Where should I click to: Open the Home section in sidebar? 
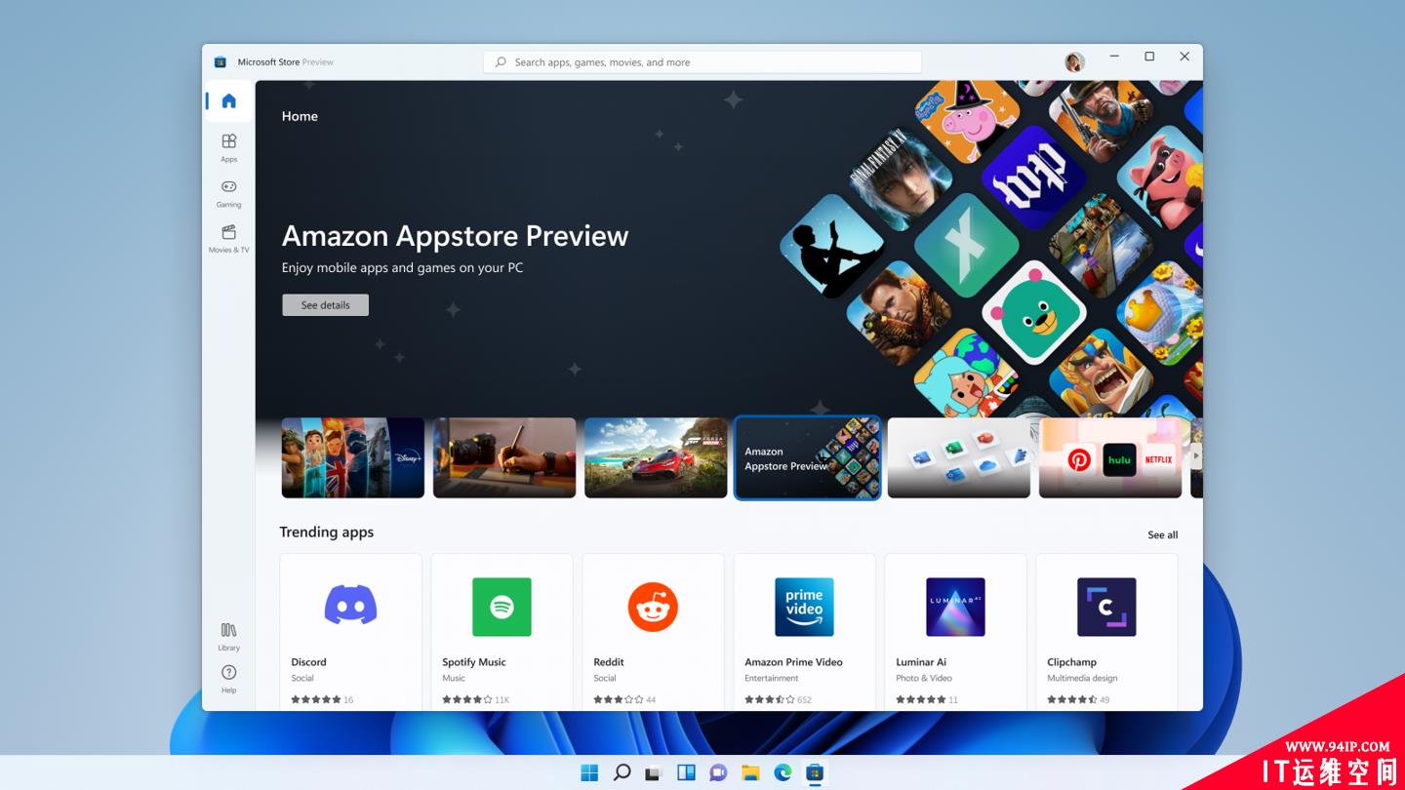click(228, 101)
